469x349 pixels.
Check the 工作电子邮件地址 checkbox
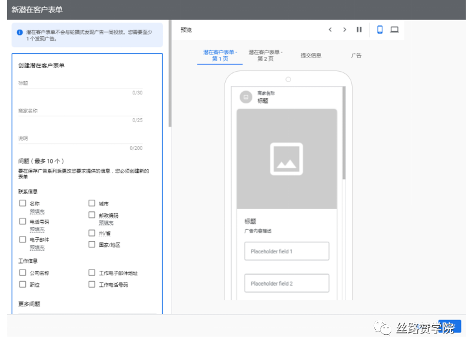click(x=92, y=273)
